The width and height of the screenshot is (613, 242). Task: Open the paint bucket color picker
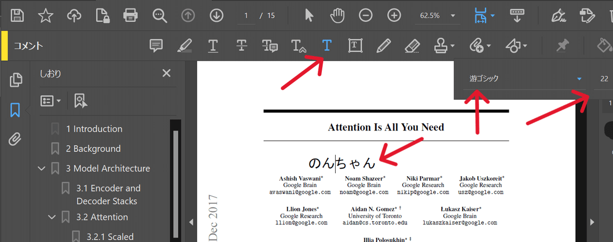[x=605, y=46]
